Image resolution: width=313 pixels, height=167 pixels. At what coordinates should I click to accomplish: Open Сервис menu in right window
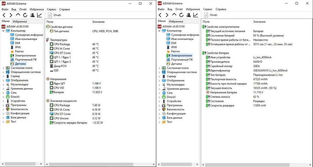tap(208, 9)
